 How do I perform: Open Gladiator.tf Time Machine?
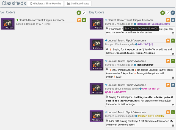coord(45,4)
